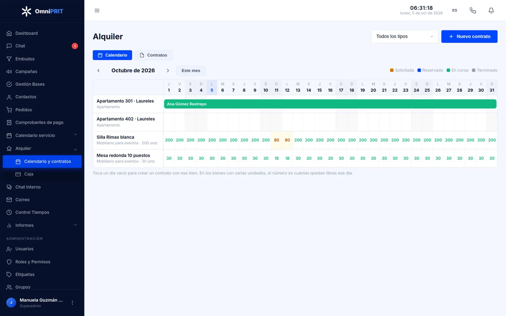Open the phone call icon in header
Viewport: 506px width, 316px height.
[x=473, y=10]
